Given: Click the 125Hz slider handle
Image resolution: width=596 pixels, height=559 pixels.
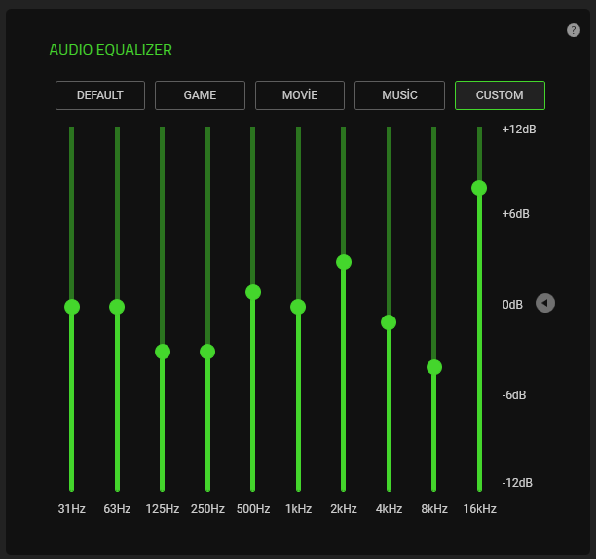Looking at the screenshot, I should pyautogui.click(x=163, y=352).
